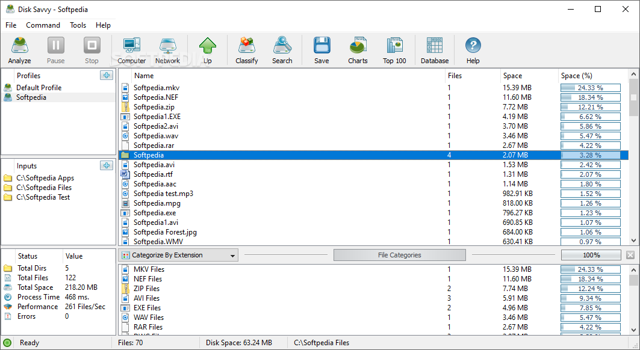Click the green Ready status indicator
The height and width of the screenshot is (350, 640).
[x=7, y=343]
